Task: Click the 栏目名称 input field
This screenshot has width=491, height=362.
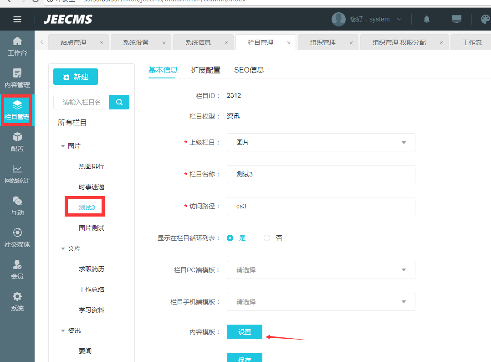Action: pyautogui.click(x=321, y=174)
